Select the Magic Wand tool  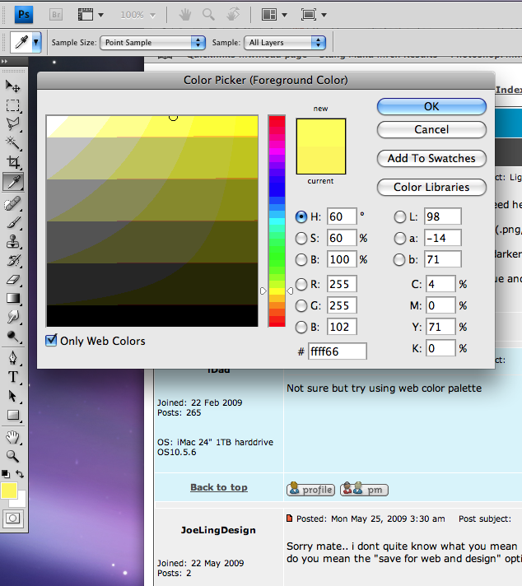(x=13, y=143)
